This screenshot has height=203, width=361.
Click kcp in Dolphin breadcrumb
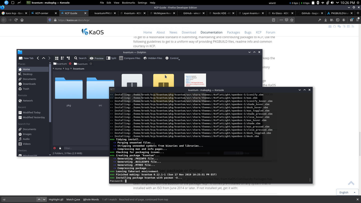67,68
